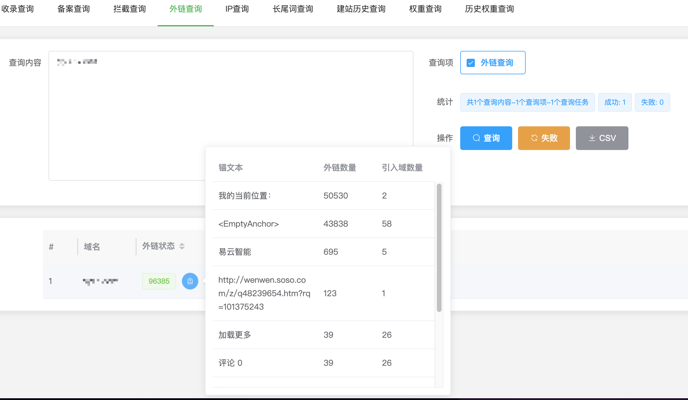The width and height of the screenshot is (688, 400).
Task: Switch to the 备案查询 tab
Action: (x=74, y=9)
